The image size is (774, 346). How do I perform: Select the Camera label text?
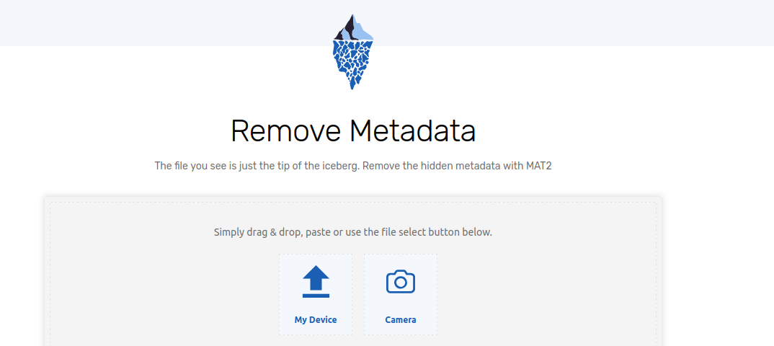point(400,320)
